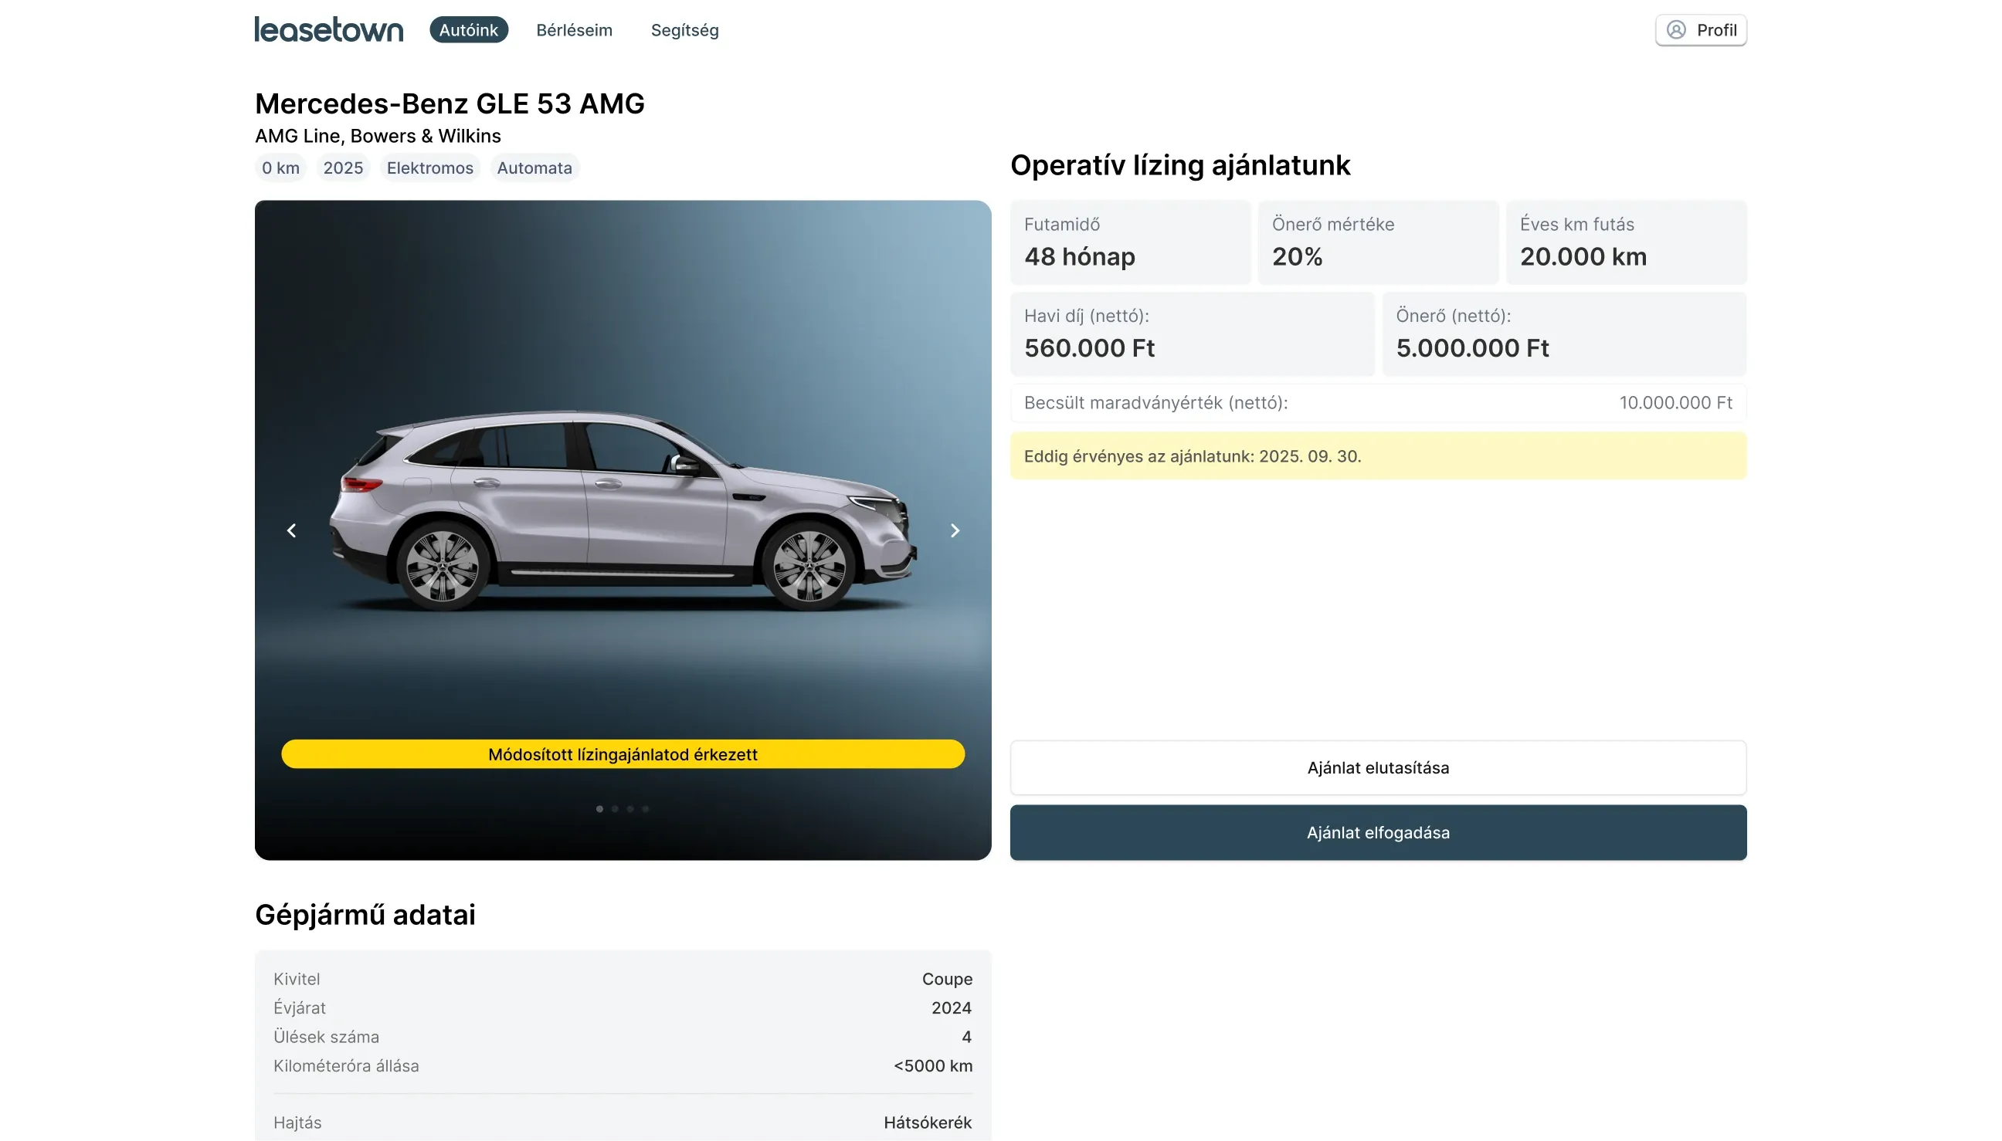Accept offer with Ajánlat elfogadása button

point(1377,832)
